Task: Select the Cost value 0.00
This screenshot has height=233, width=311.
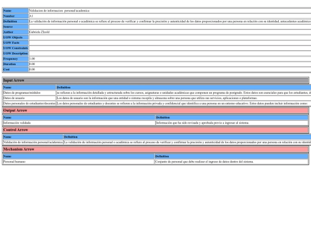Action: (32, 70)
